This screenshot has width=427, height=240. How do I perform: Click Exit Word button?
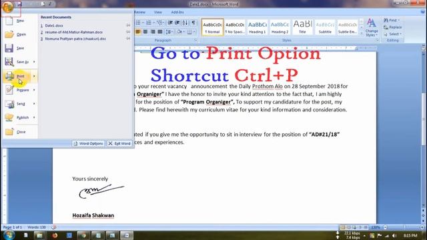point(119,143)
